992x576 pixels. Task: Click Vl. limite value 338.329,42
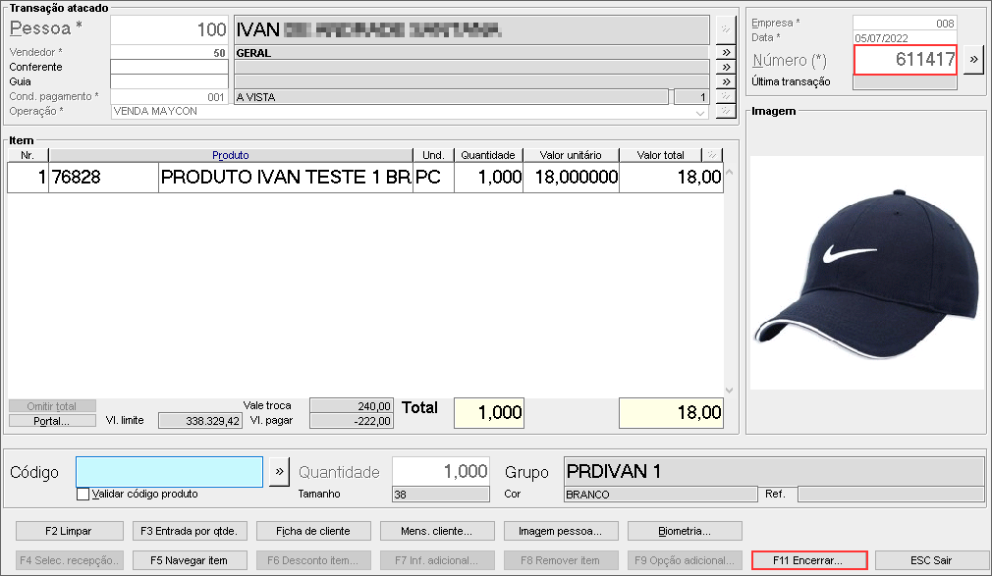point(200,421)
